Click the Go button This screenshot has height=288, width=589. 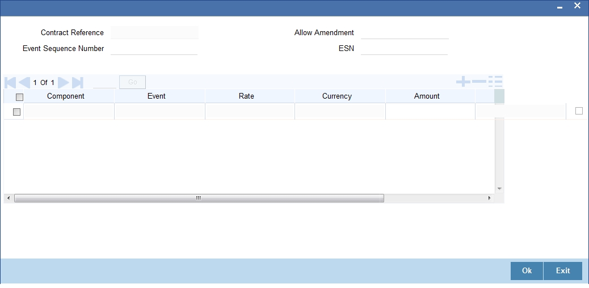click(133, 82)
